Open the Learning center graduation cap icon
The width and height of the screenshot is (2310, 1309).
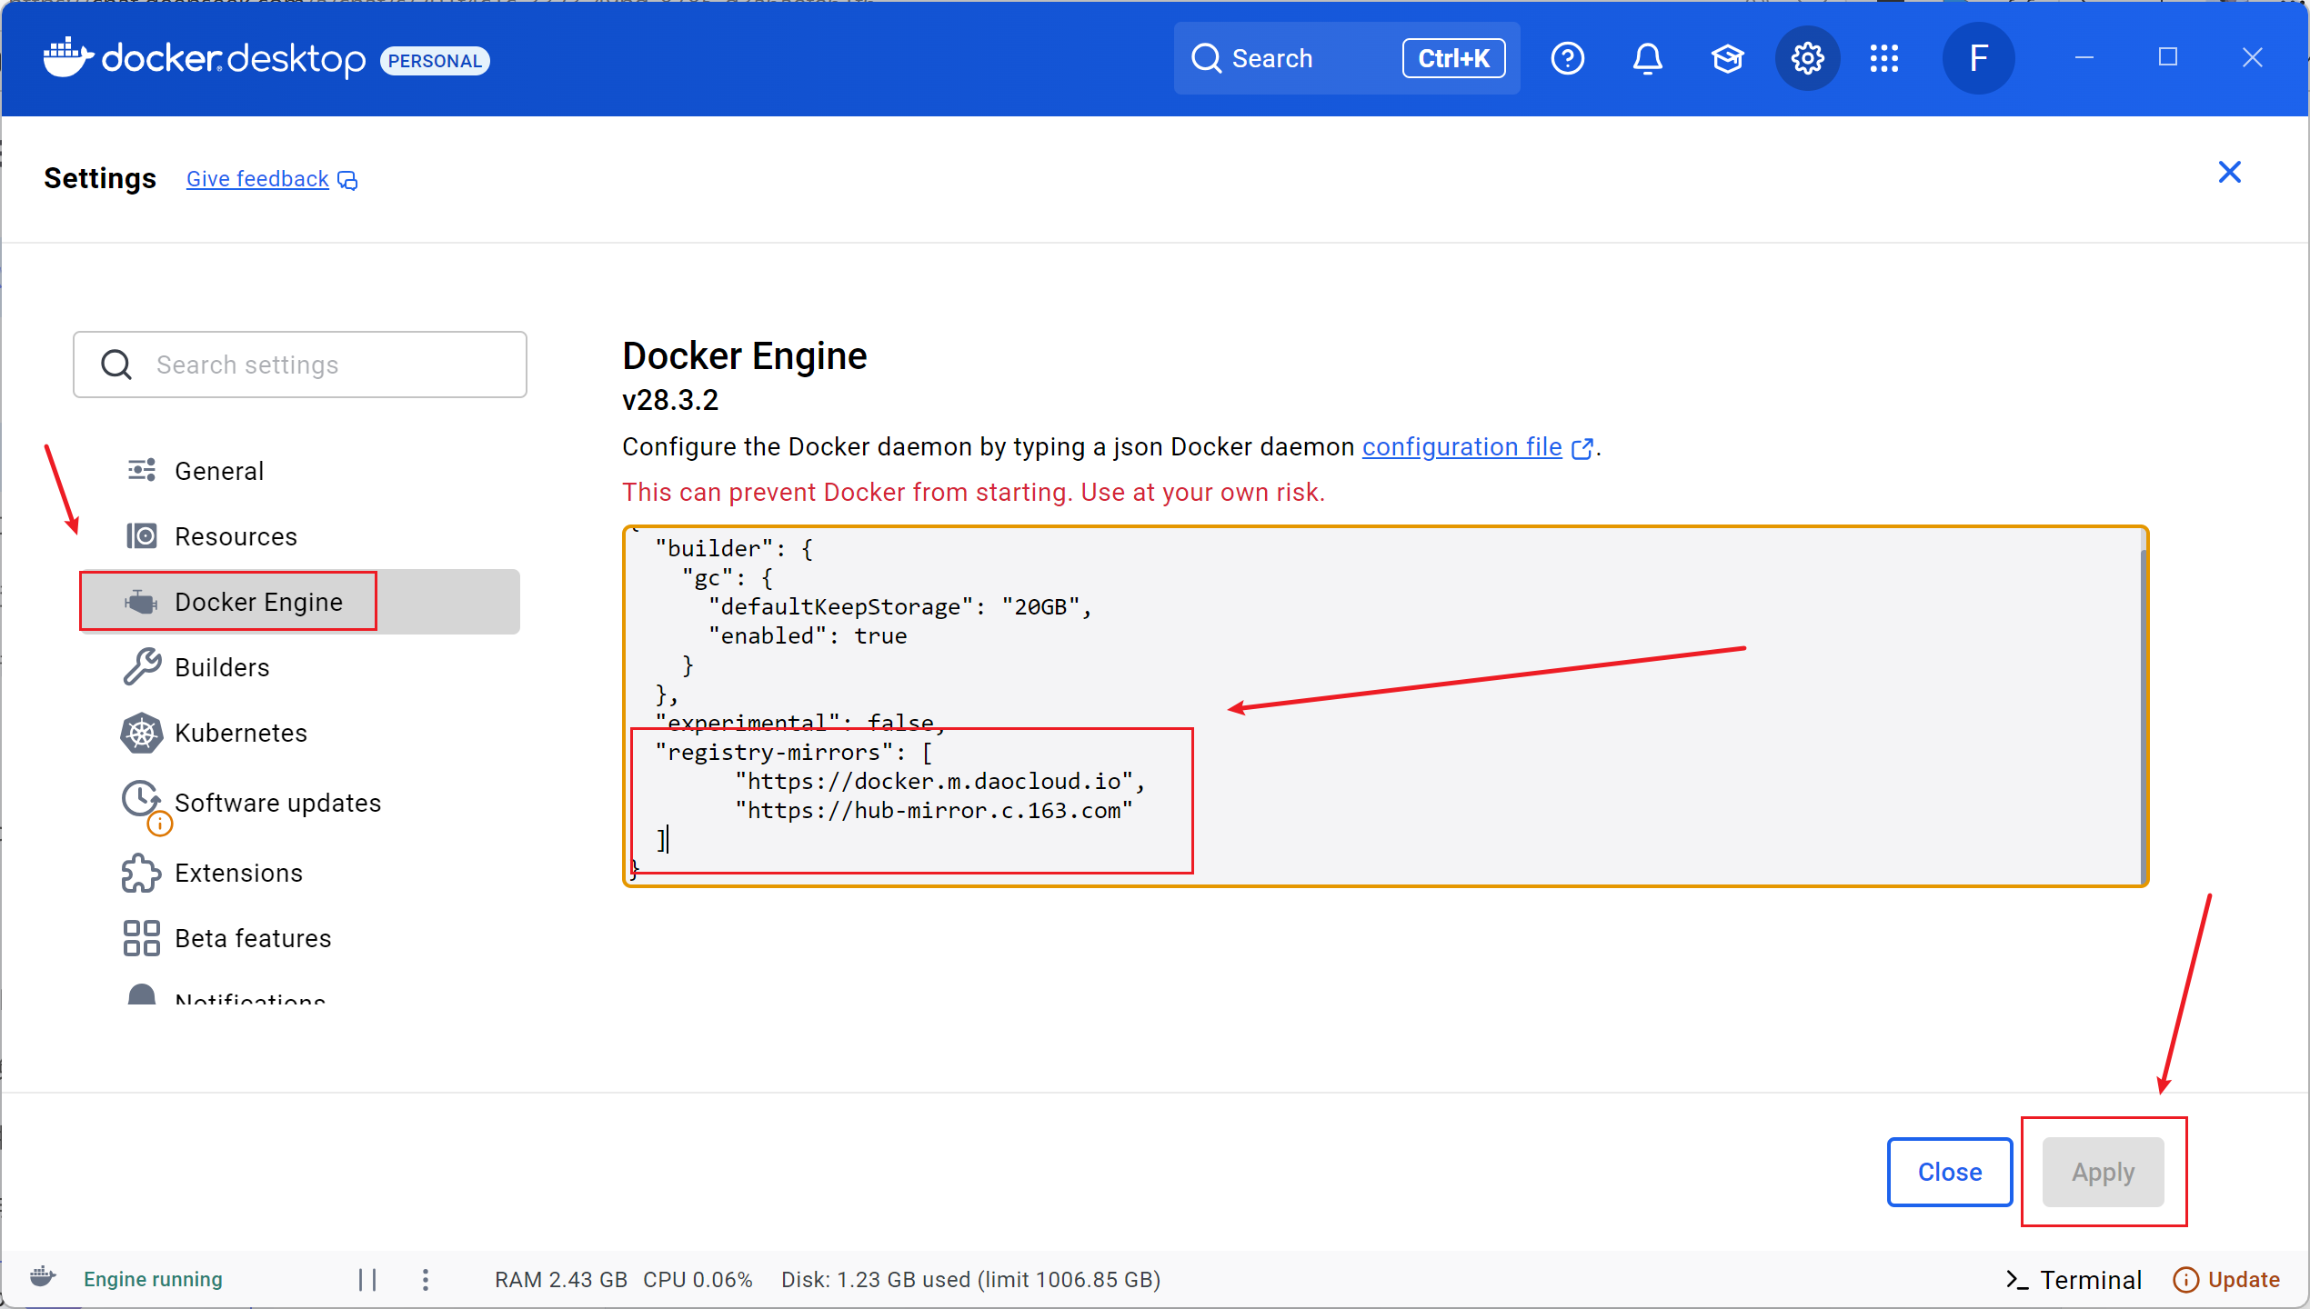click(x=1727, y=59)
